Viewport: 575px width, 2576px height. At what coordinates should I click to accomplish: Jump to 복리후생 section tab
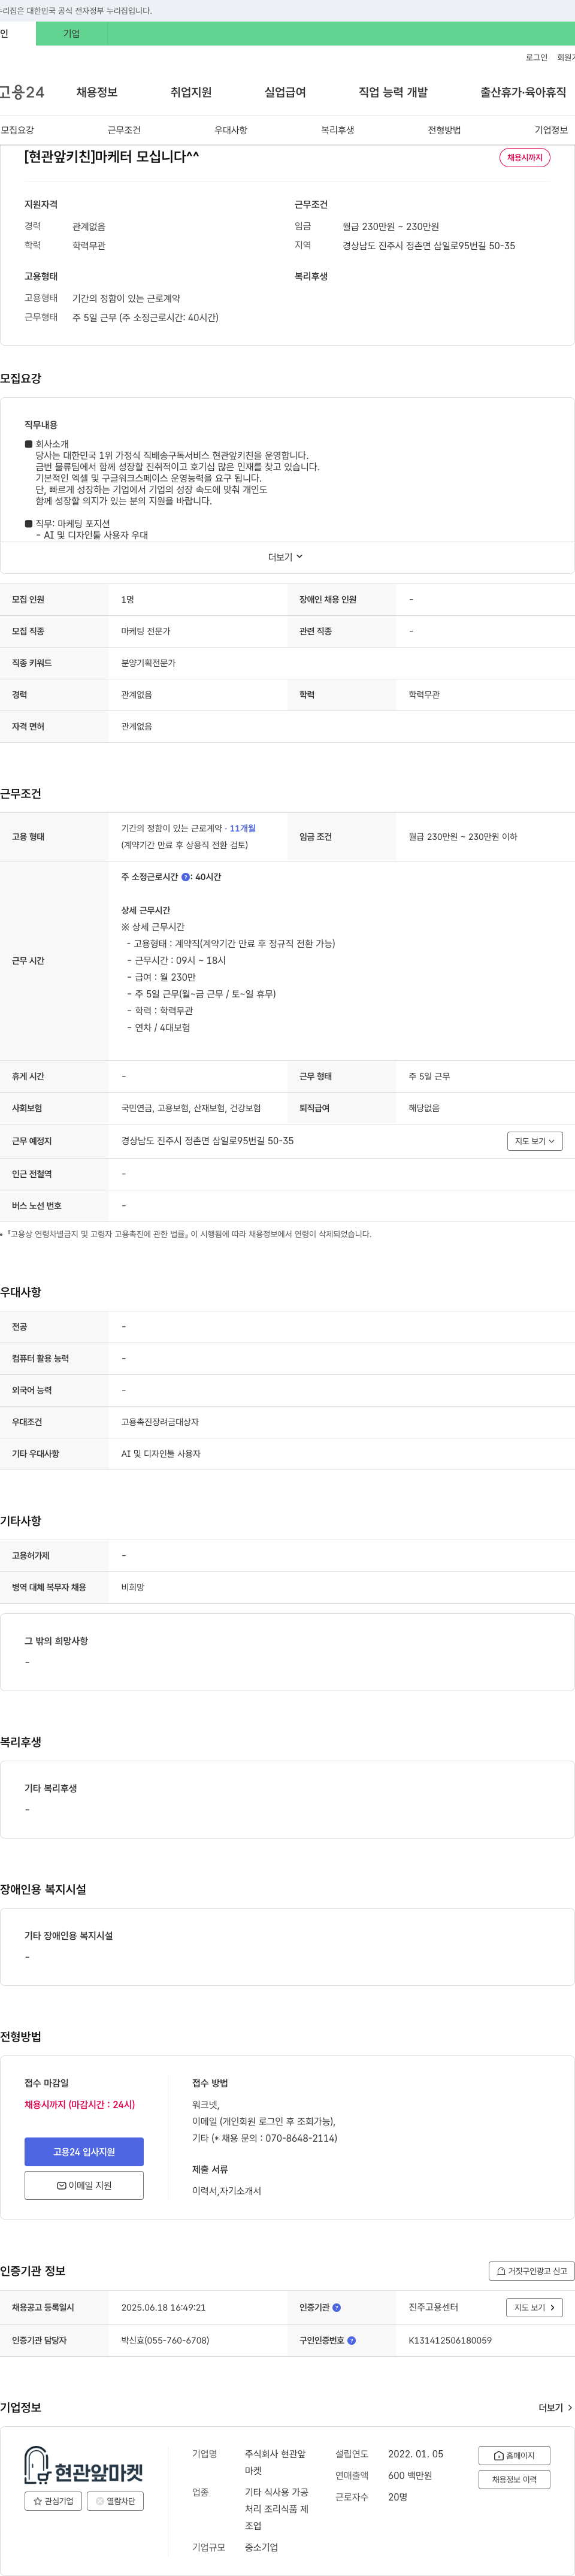[x=338, y=130]
